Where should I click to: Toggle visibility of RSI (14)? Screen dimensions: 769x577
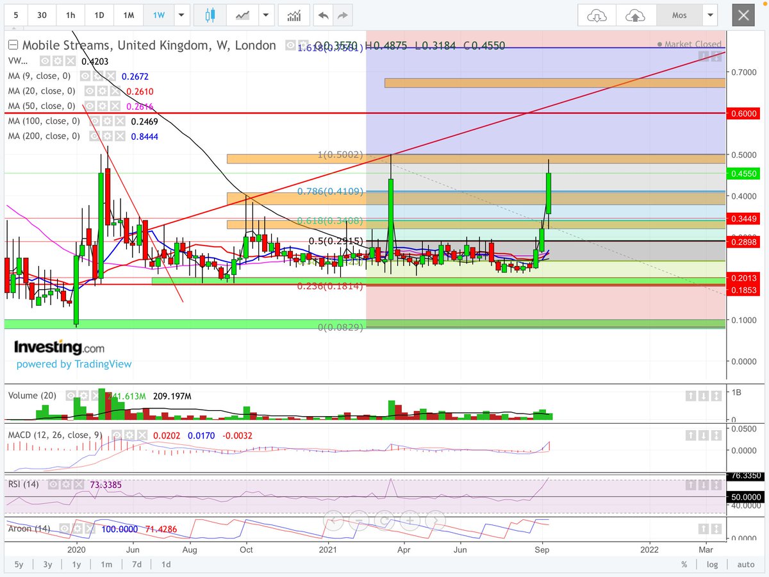point(53,485)
